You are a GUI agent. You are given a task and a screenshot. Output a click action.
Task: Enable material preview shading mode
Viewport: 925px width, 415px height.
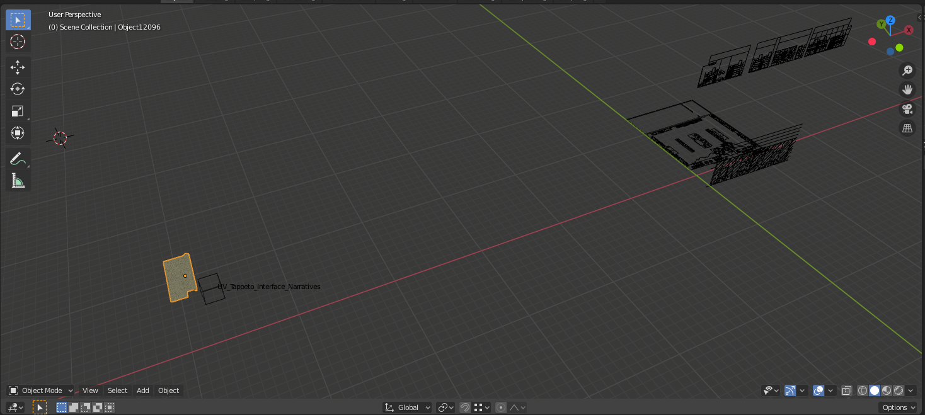pyautogui.click(x=887, y=390)
